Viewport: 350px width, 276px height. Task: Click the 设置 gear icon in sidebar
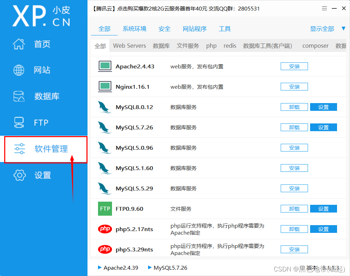point(19,175)
